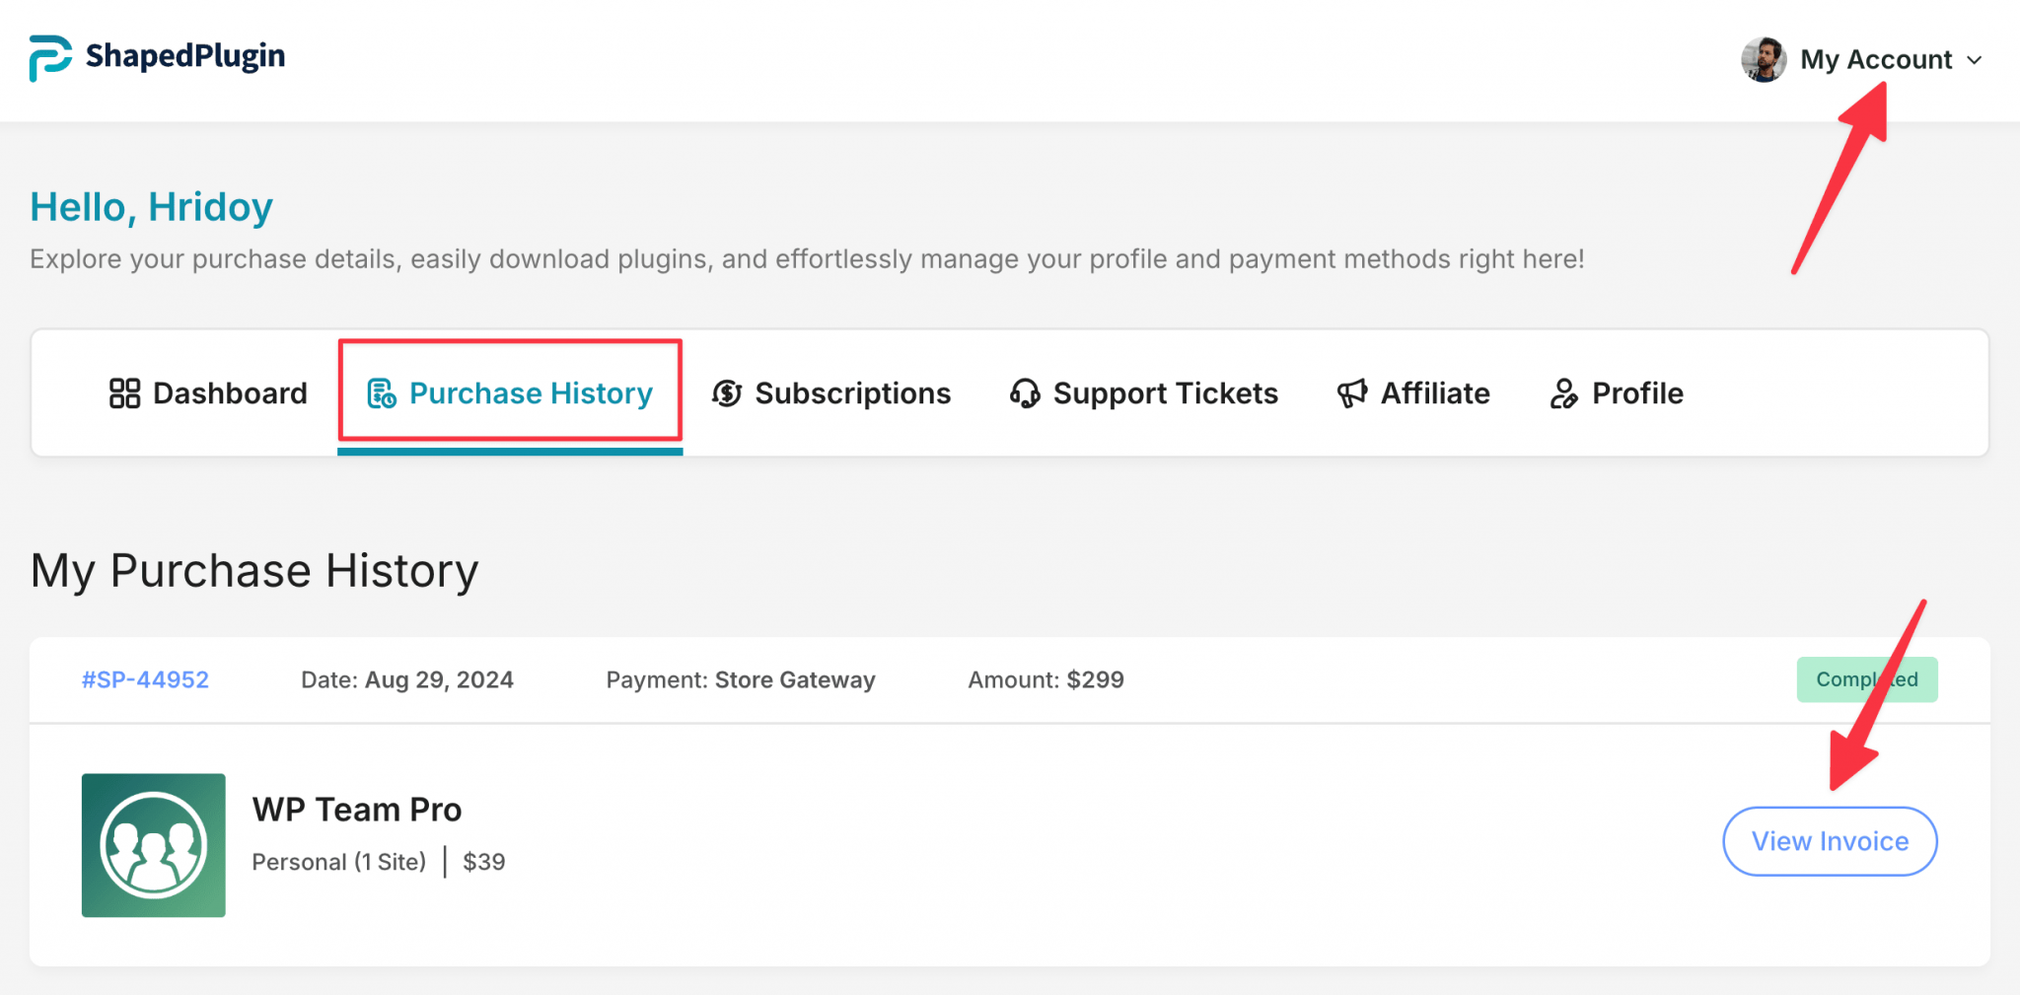Image resolution: width=2020 pixels, height=995 pixels.
Task: Switch to the Affiliate tab label
Action: pyautogui.click(x=1434, y=393)
